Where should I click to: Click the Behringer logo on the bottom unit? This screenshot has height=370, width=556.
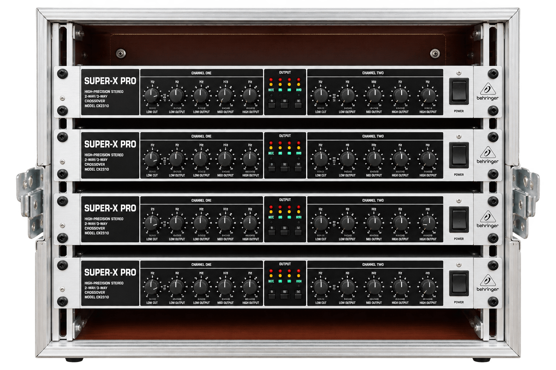click(488, 283)
